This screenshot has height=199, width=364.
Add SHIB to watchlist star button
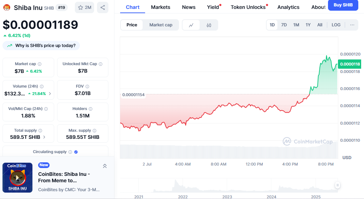coord(84,7)
